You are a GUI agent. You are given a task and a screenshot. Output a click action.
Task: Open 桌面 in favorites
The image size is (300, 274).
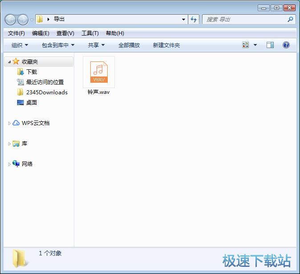point(32,103)
